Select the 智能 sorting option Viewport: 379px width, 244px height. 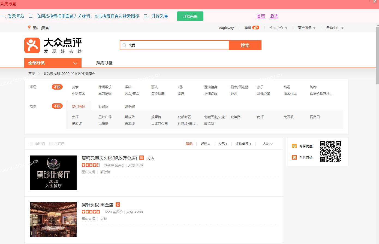(x=189, y=144)
